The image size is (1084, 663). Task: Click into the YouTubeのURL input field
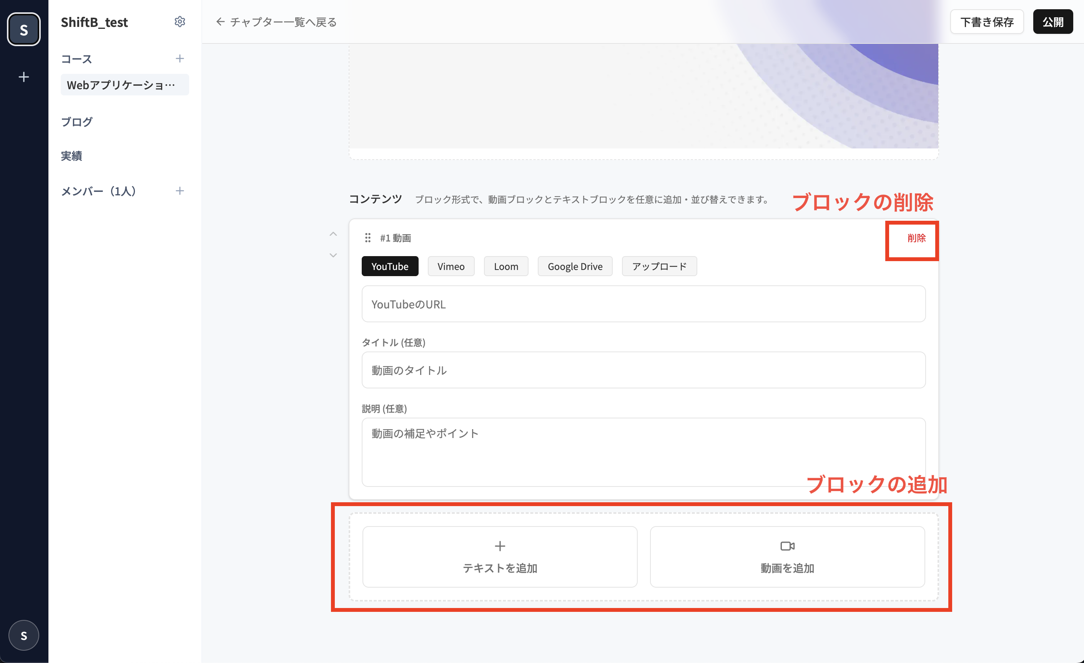643,304
